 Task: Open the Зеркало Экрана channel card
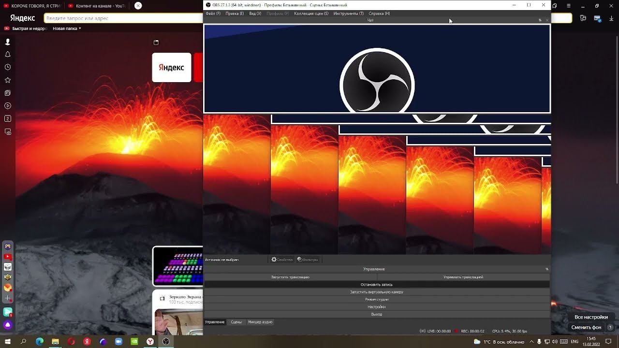coord(178,313)
